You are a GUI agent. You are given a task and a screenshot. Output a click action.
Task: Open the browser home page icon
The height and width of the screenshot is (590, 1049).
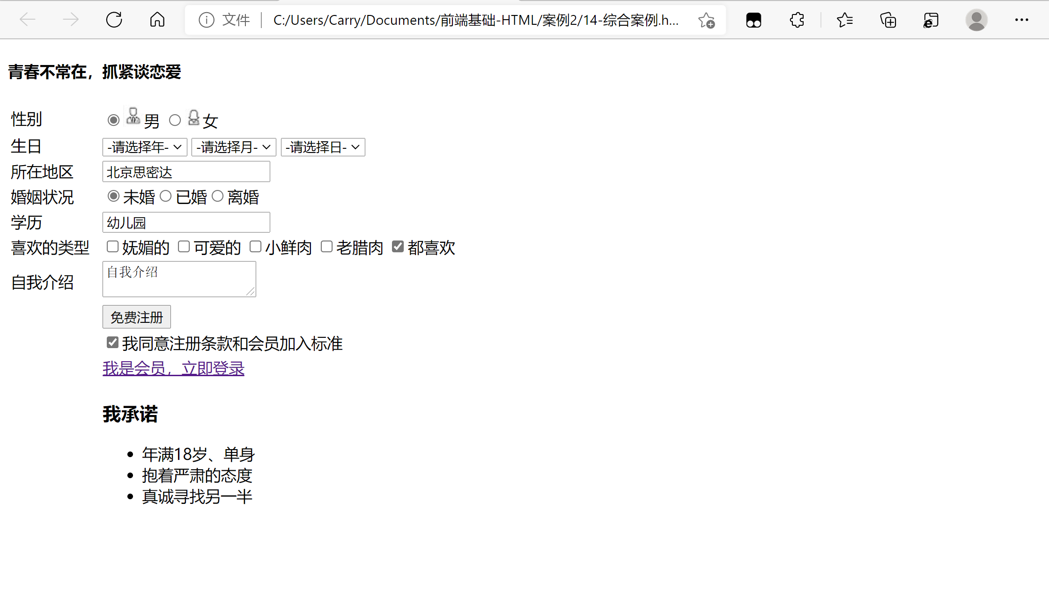pyautogui.click(x=157, y=20)
